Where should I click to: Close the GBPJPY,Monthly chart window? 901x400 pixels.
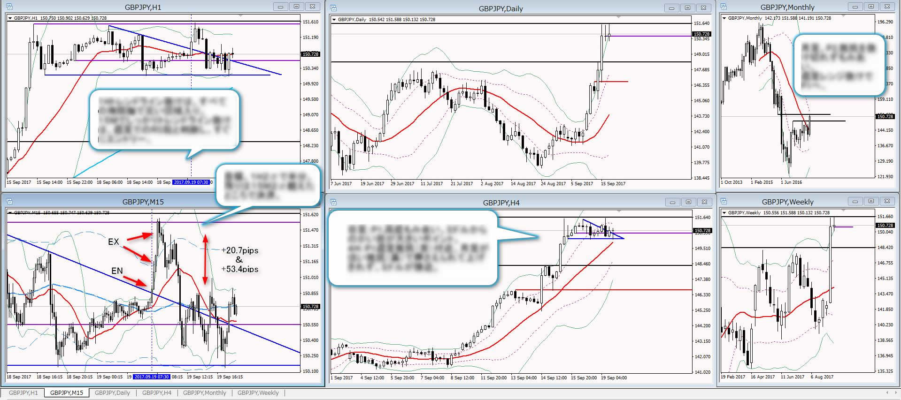point(886,7)
